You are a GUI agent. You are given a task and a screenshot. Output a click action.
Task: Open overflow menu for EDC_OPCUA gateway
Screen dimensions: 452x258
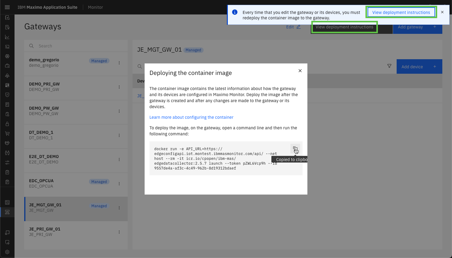(119, 184)
